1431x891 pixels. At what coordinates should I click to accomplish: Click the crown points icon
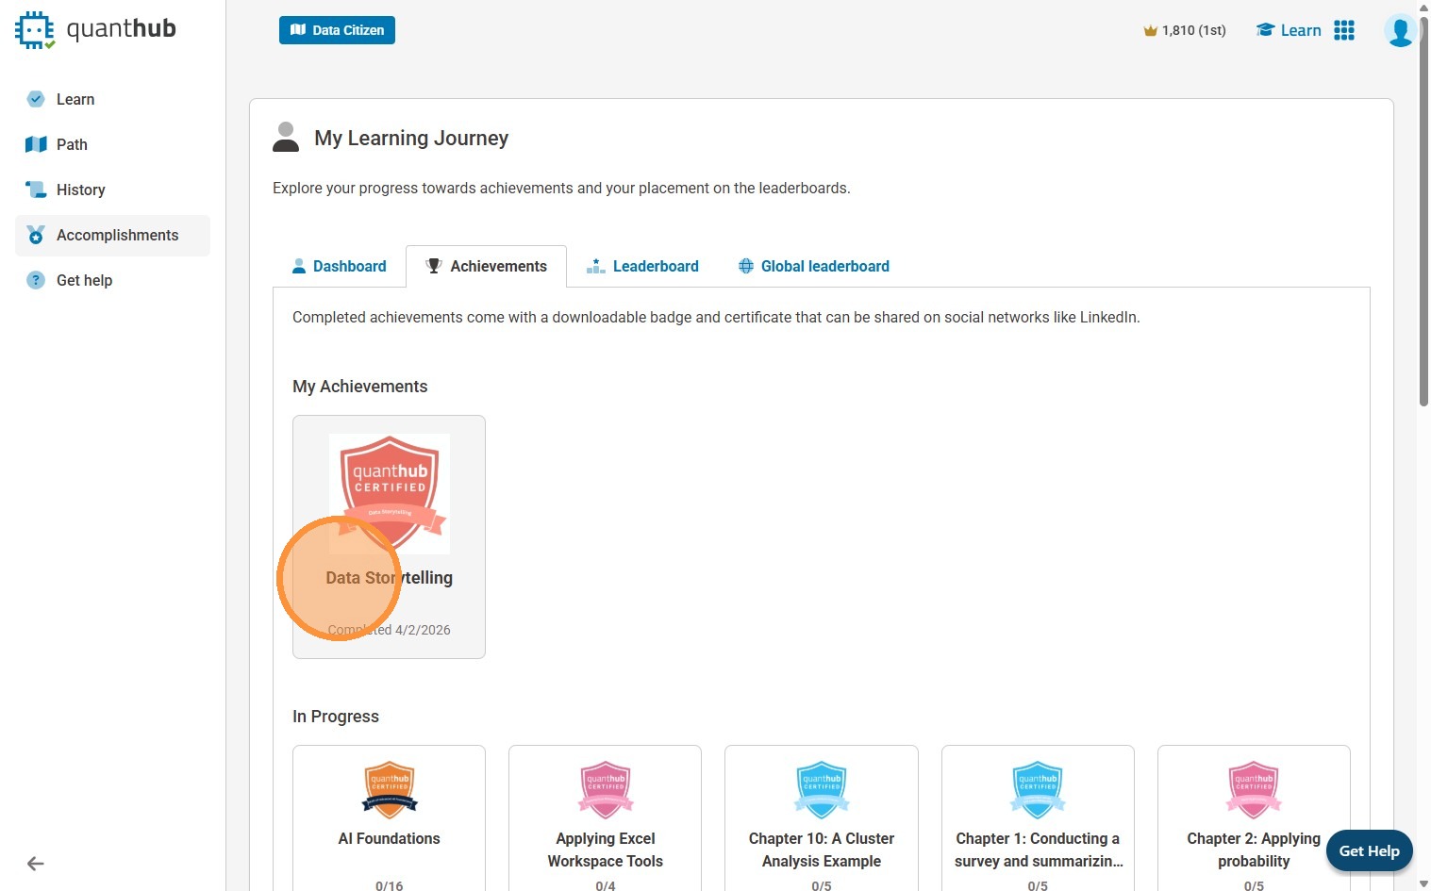(x=1150, y=31)
